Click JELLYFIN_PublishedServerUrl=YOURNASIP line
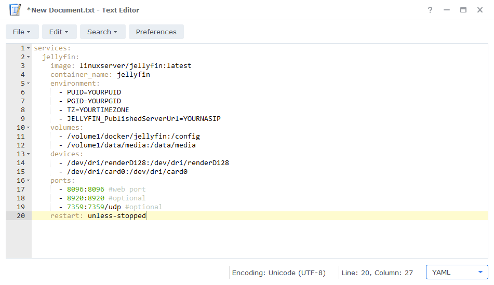Viewport: 494px width, 285px height. [144, 119]
